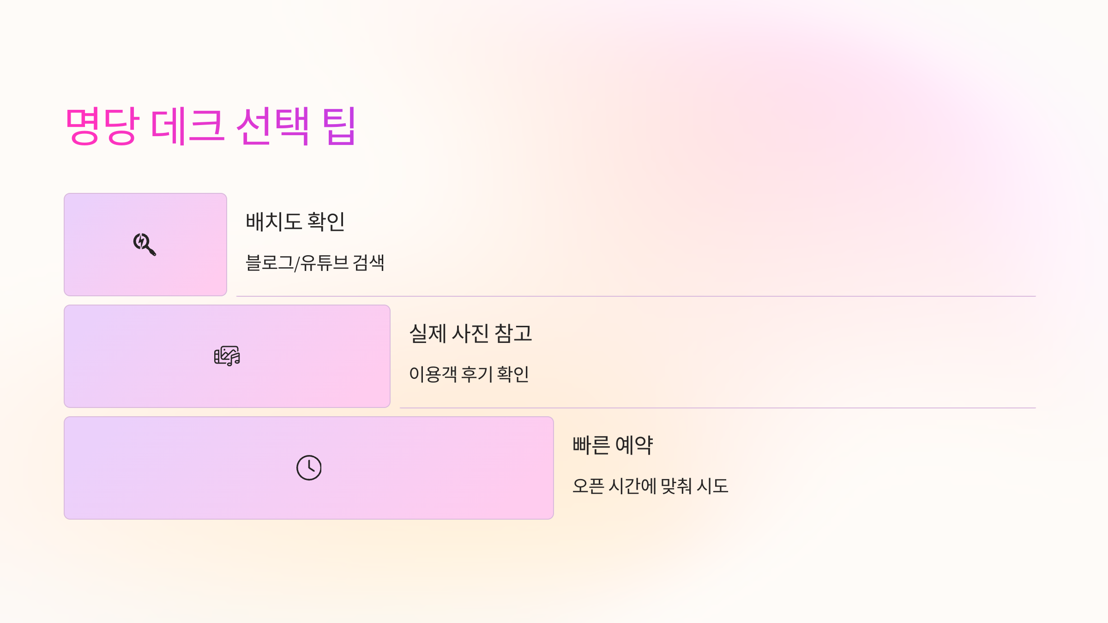The height and width of the screenshot is (623, 1108).
Task: Click the photo gallery with music note icon
Action: [x=227, y=356]
